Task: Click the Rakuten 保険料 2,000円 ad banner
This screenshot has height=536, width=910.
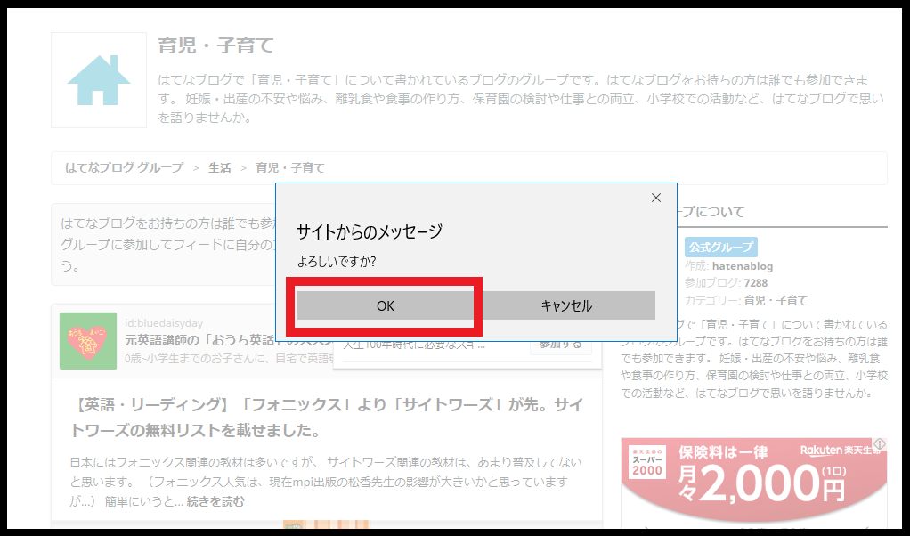Action: tap(754, 482)
